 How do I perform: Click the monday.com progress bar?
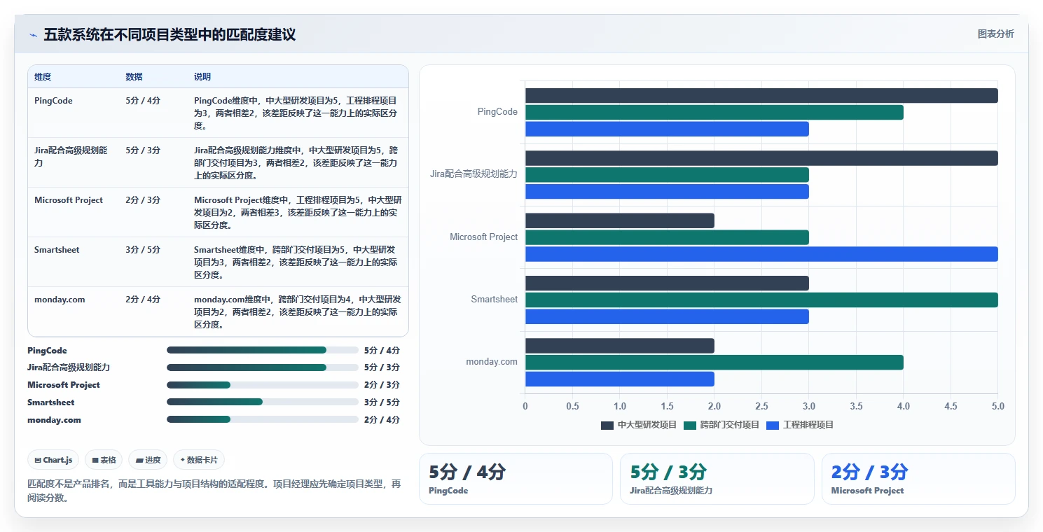pos(263,420)
